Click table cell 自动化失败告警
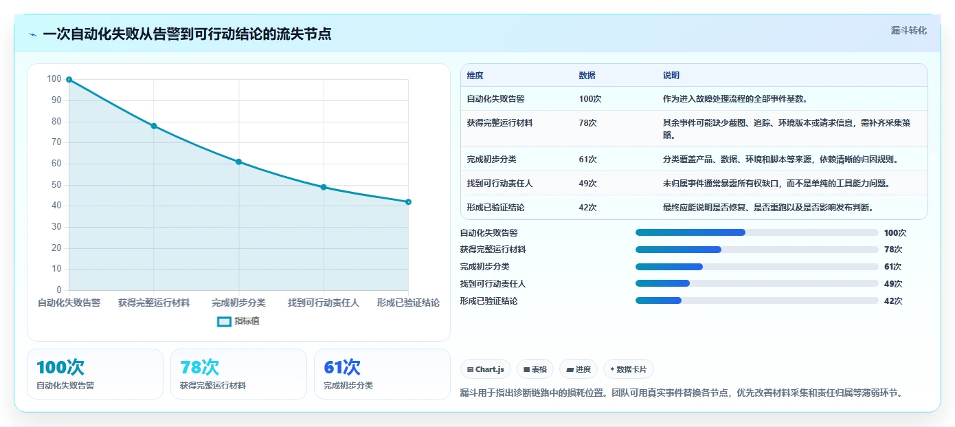Image resolution: width=955 pixels, height=427 pixels. click(x=495, y=99)
